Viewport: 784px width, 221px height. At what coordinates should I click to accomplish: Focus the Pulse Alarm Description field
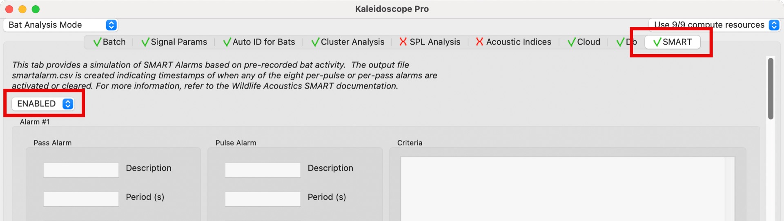coord(263,170)
